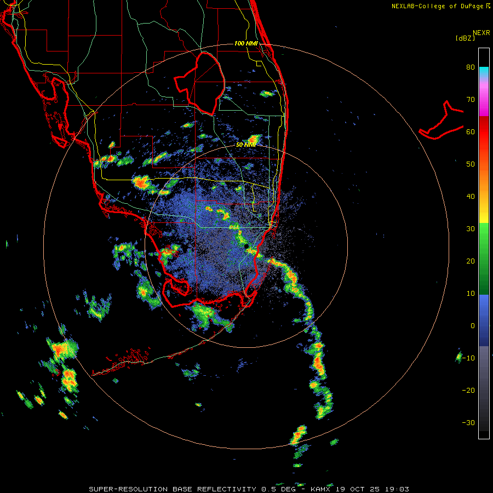Click the -10 value on dBZ scale
Image resolution: width=493 pixels, height=493 pixels.
(x=468, y=358)
